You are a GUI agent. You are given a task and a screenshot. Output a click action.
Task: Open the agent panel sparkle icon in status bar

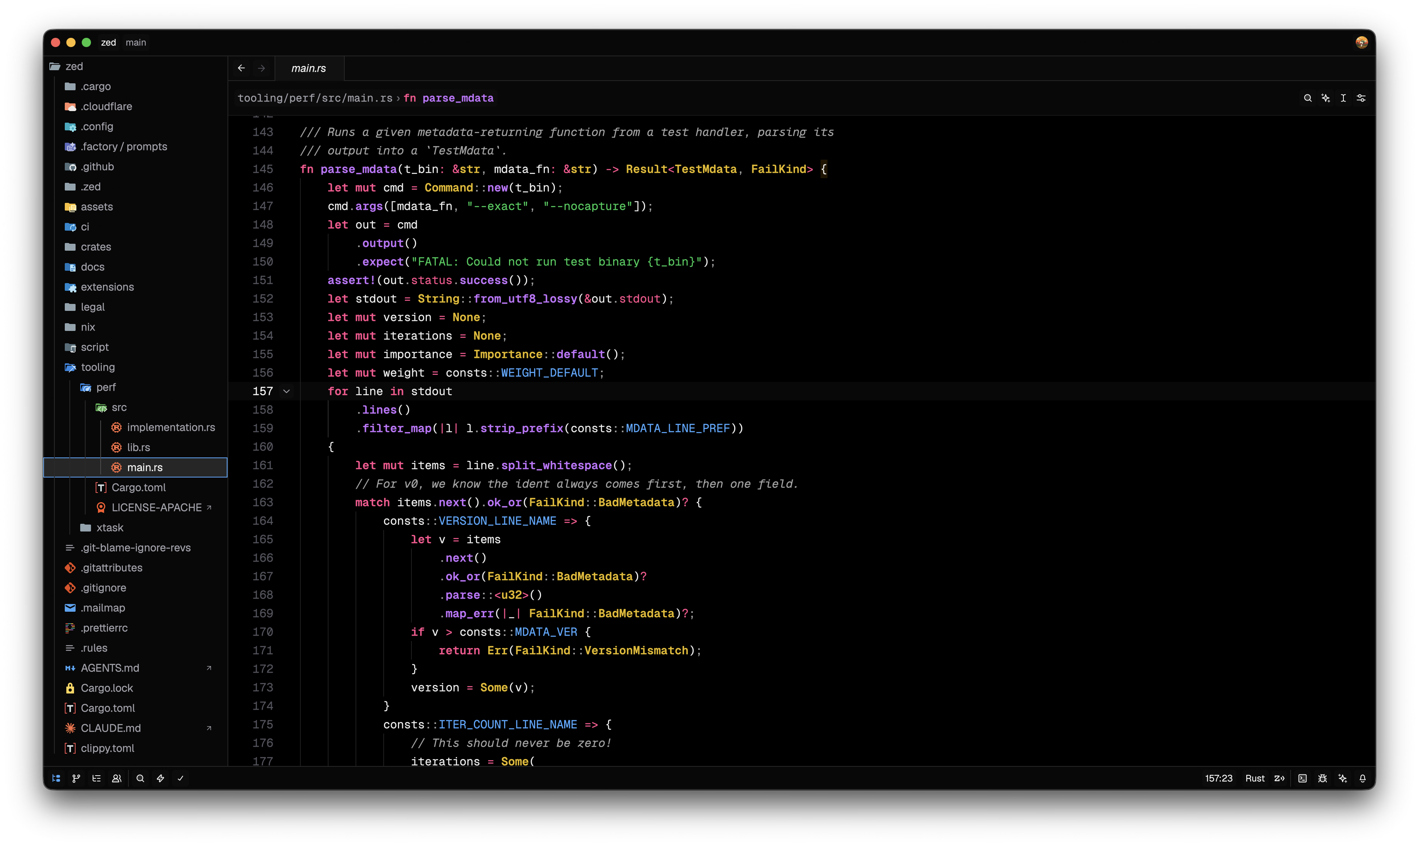point(1342,778)
